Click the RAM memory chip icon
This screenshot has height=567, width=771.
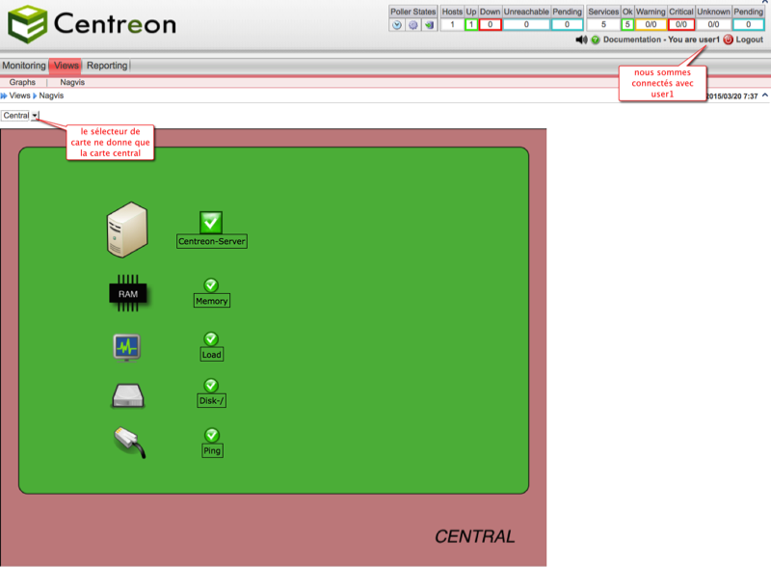click(127, 291)
